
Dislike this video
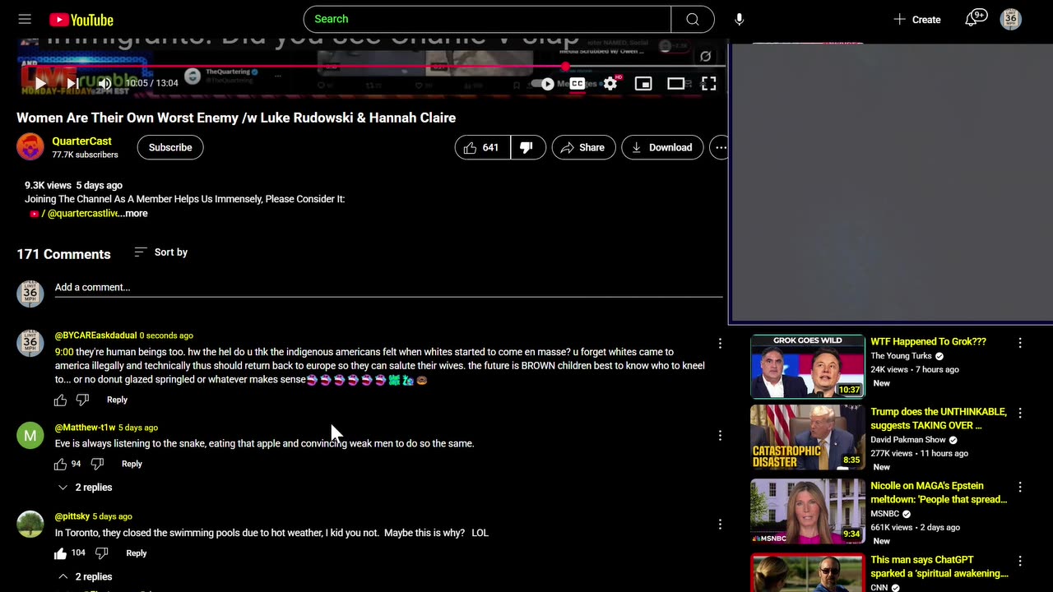[x=527, y=147]
